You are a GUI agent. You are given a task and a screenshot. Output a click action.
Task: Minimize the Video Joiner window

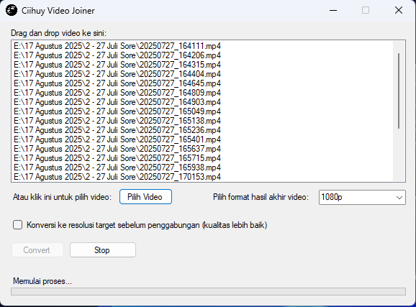tap(333, 11)
